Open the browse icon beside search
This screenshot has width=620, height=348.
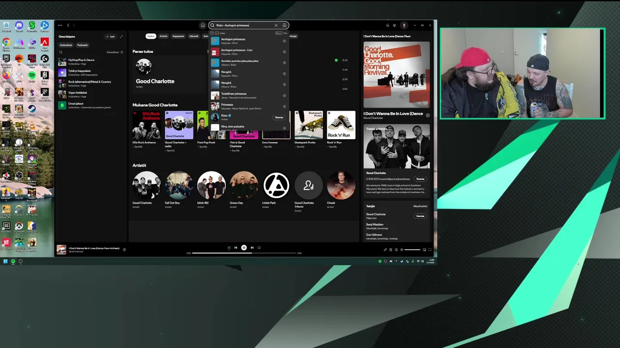284,25
